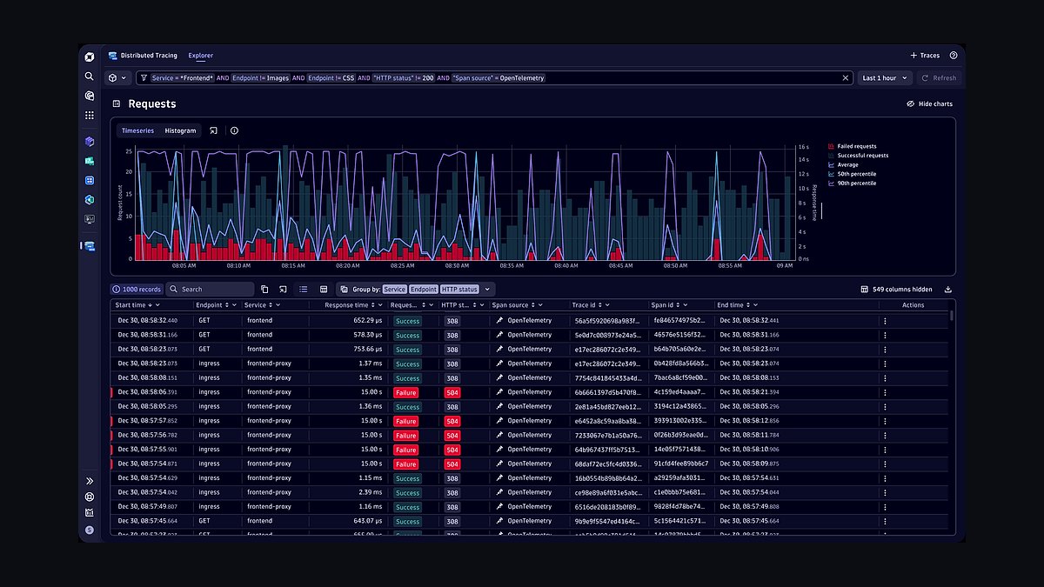Switch to table view icon
This screenshot has width=1044, height=587.
tap(324, 289)
